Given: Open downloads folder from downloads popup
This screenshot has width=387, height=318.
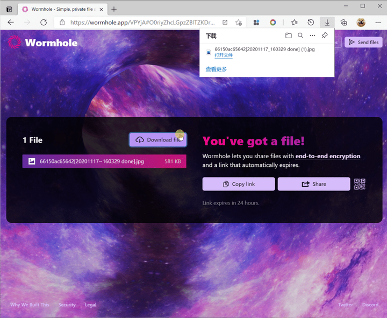Looking at the screenshot, I should (288, 36).
